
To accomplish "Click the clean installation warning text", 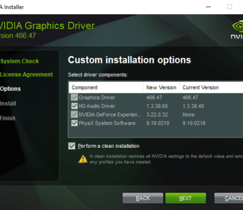I will point(166,159).
